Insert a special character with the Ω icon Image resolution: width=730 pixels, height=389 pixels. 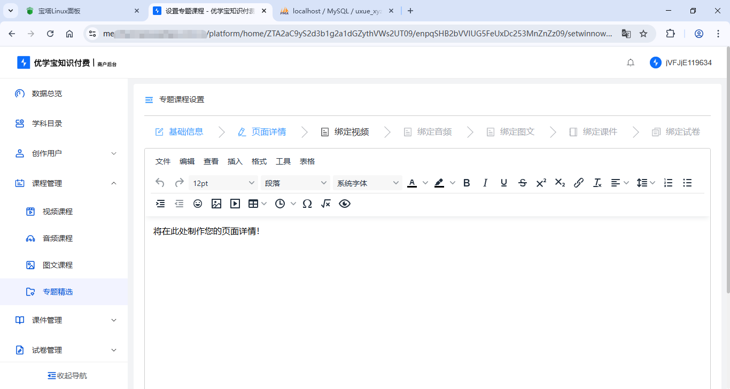coord(307,204)
